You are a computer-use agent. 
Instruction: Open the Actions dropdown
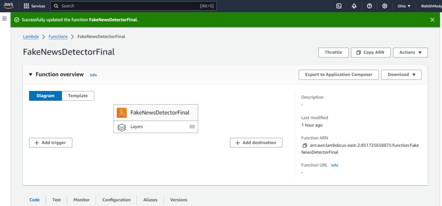tap(410, 53)
